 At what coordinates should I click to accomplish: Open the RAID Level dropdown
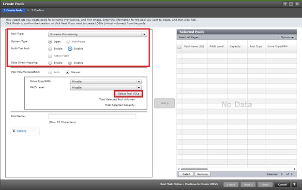(106, 88)
